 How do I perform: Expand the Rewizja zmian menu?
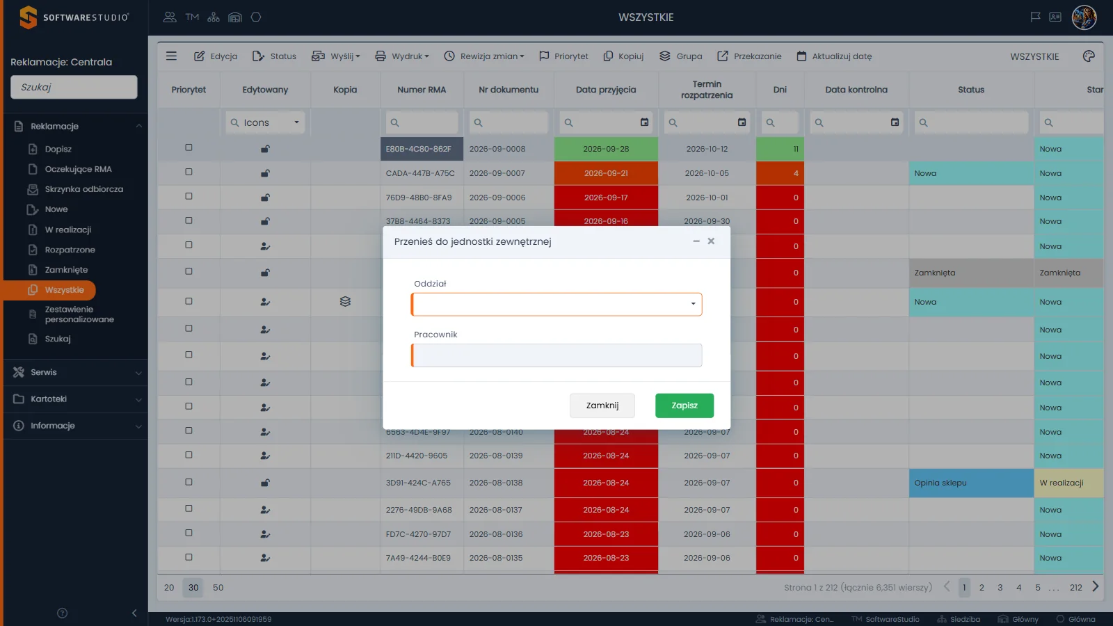[484, 56]
